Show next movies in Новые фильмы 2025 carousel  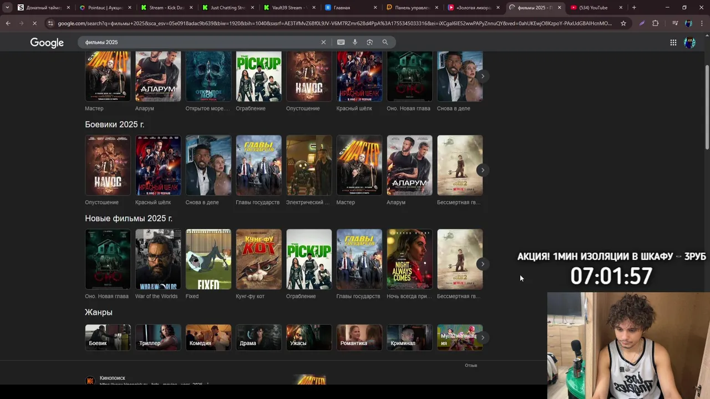(x=483, y=264)
